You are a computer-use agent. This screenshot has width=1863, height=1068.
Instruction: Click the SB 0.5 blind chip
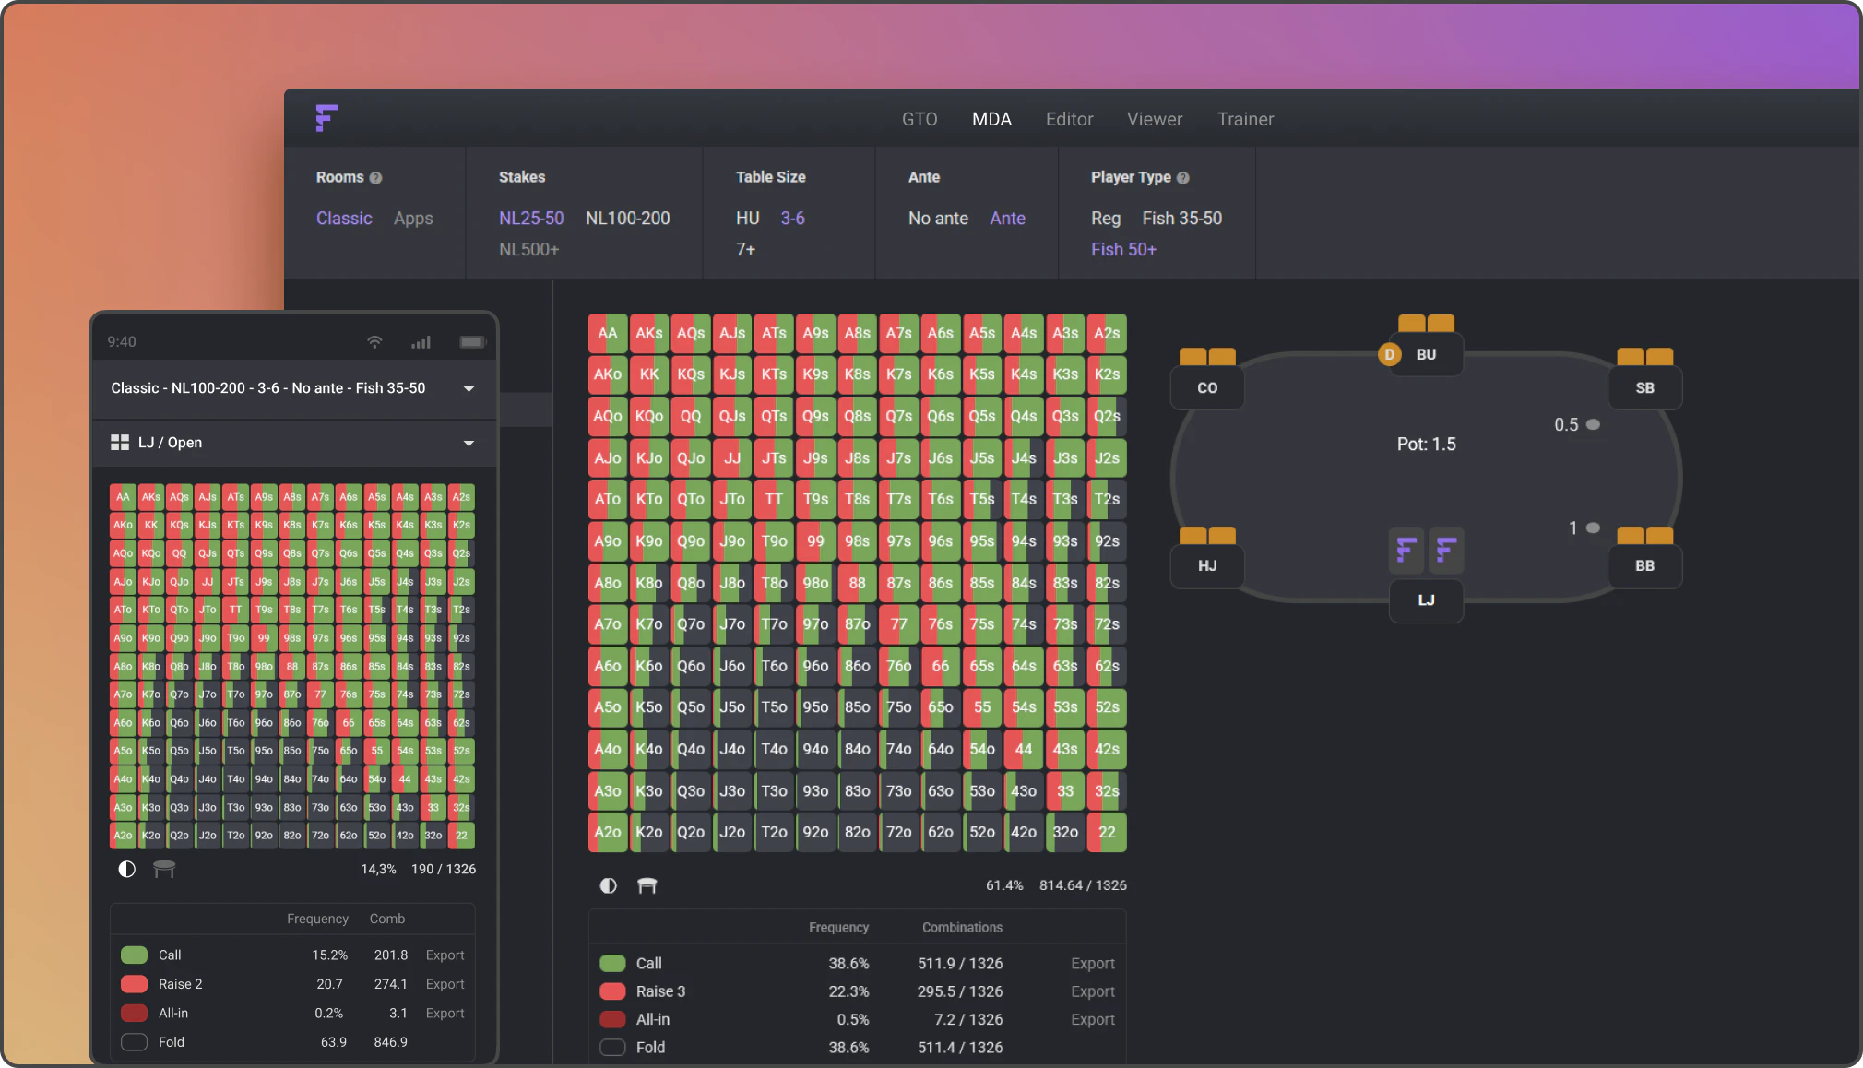pyautogui.click(x=1593, y=424)
